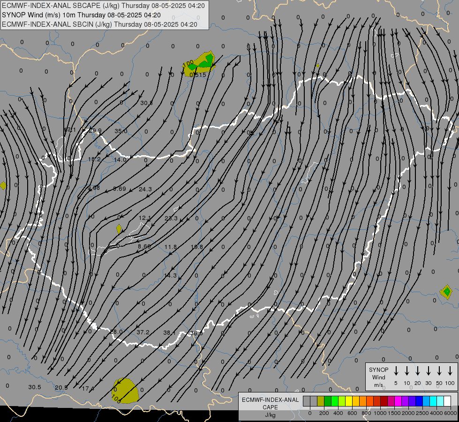Viewport: 459px width, 422px height.
Task: Click the map value 11.8
Action: (170, 247)
